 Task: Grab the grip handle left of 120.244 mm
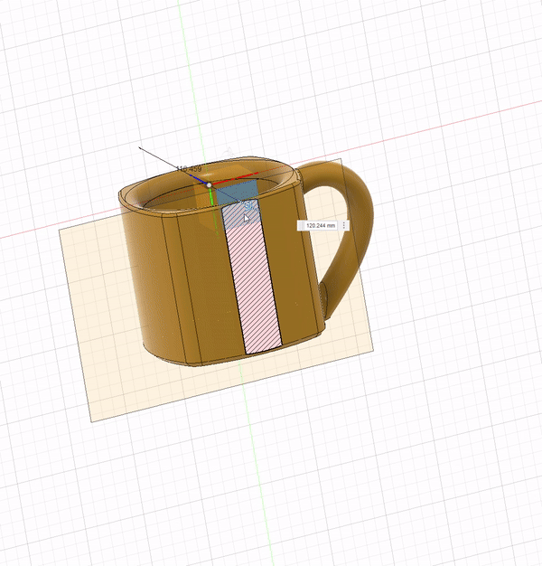tap(301, 226)
